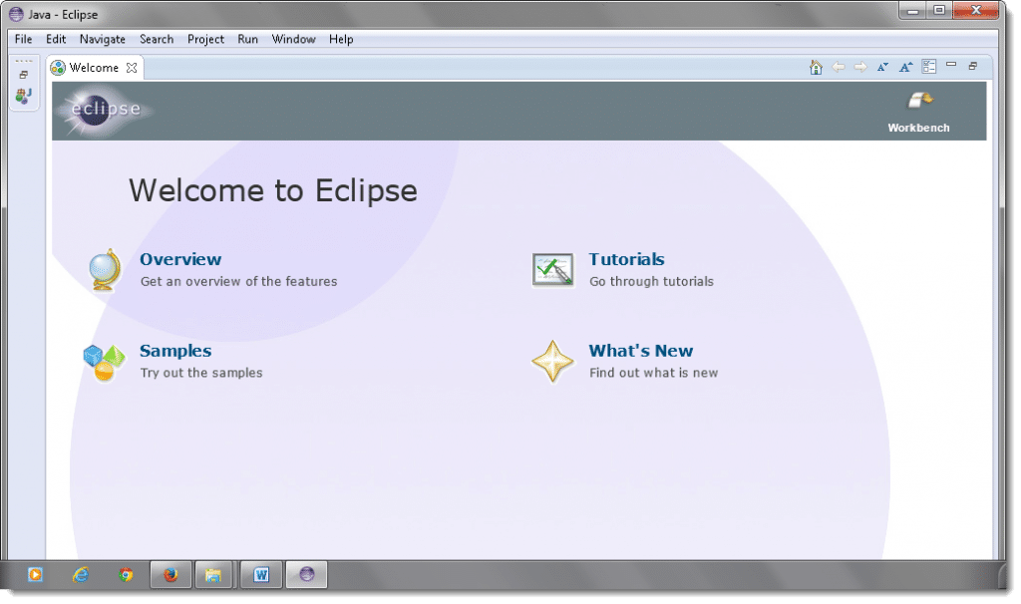The width and height of the screenshot is (1021, 604).
Task: Magnify Welcome page font size
Action: 905,67
